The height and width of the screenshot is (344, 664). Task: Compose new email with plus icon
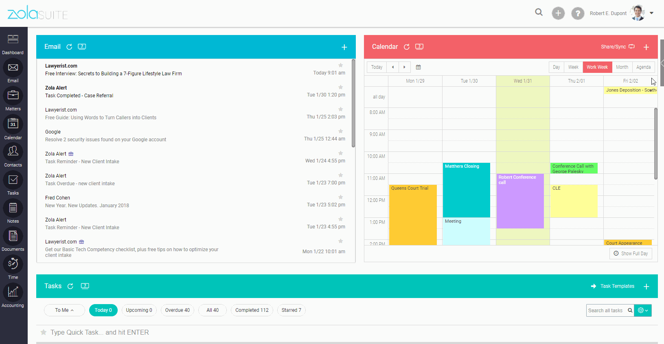pyautogui.click(x=344, y=47)
